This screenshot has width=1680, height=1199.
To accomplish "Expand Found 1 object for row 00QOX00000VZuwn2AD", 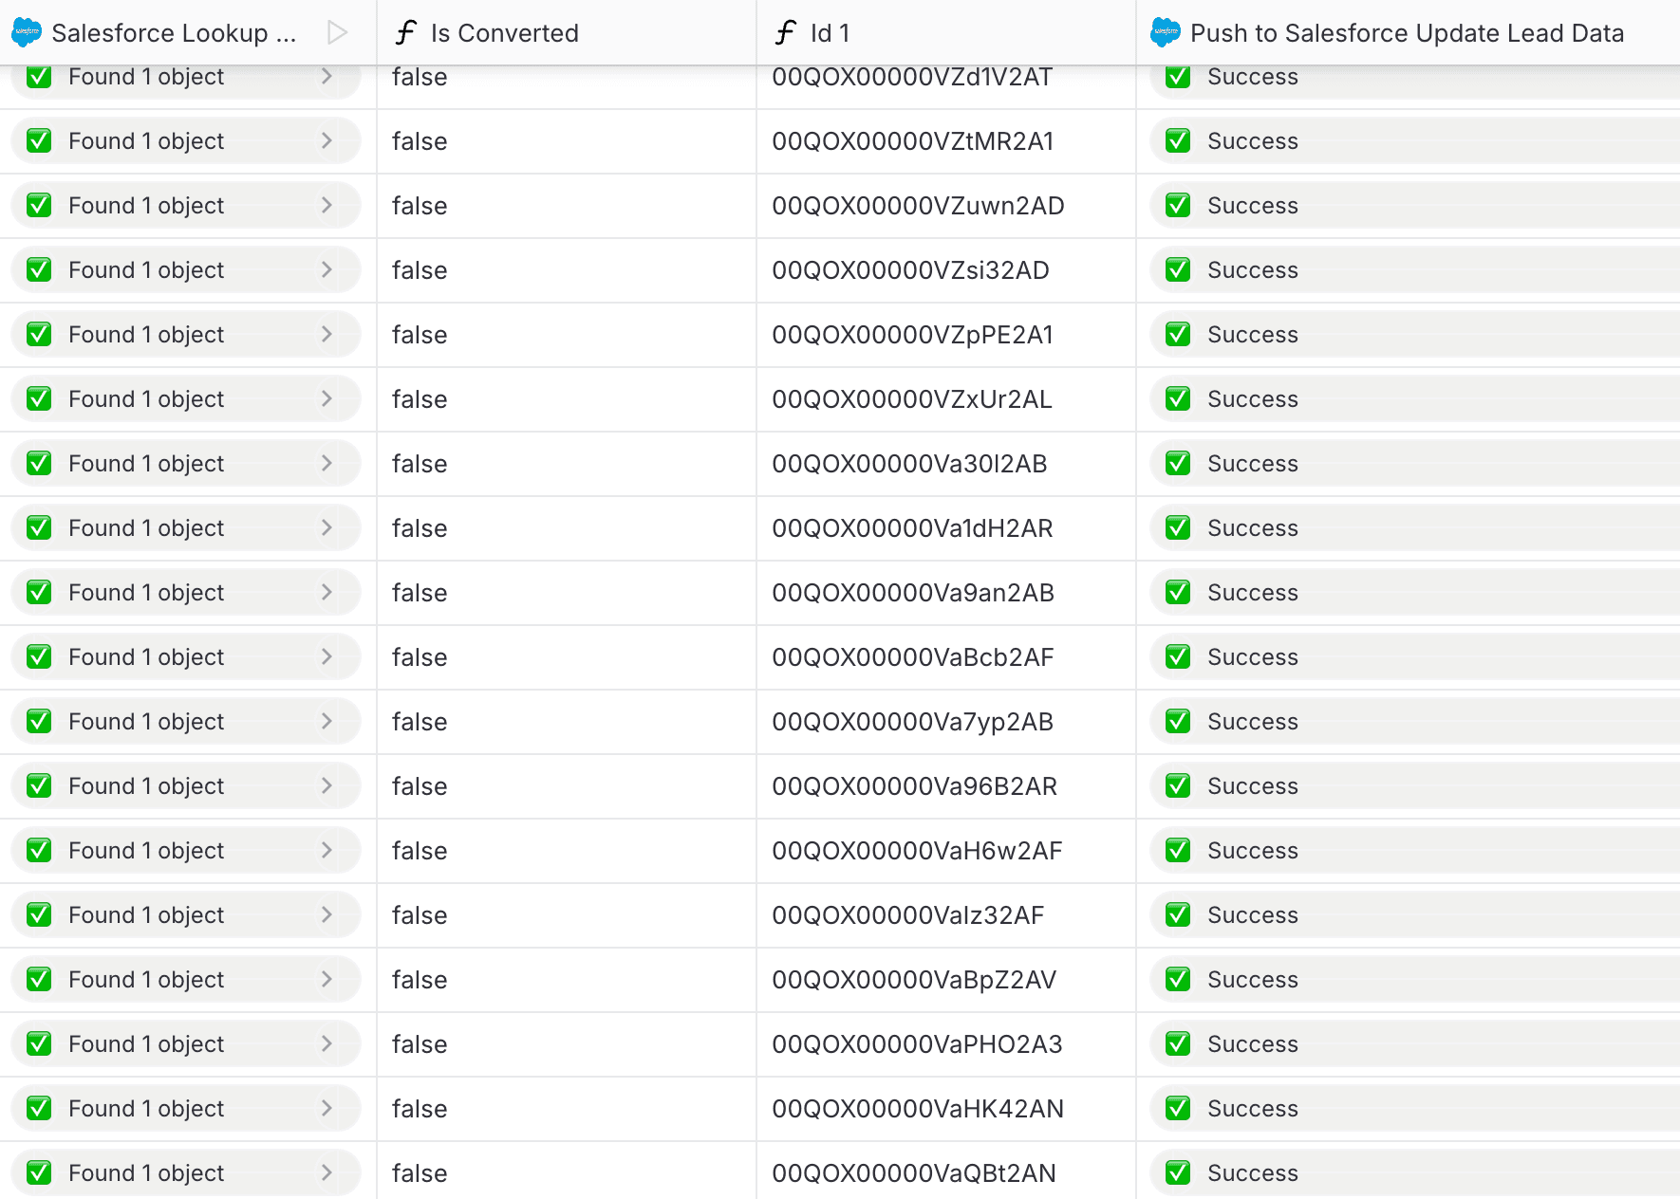I will pyautogui.click(x=327, y=206).
